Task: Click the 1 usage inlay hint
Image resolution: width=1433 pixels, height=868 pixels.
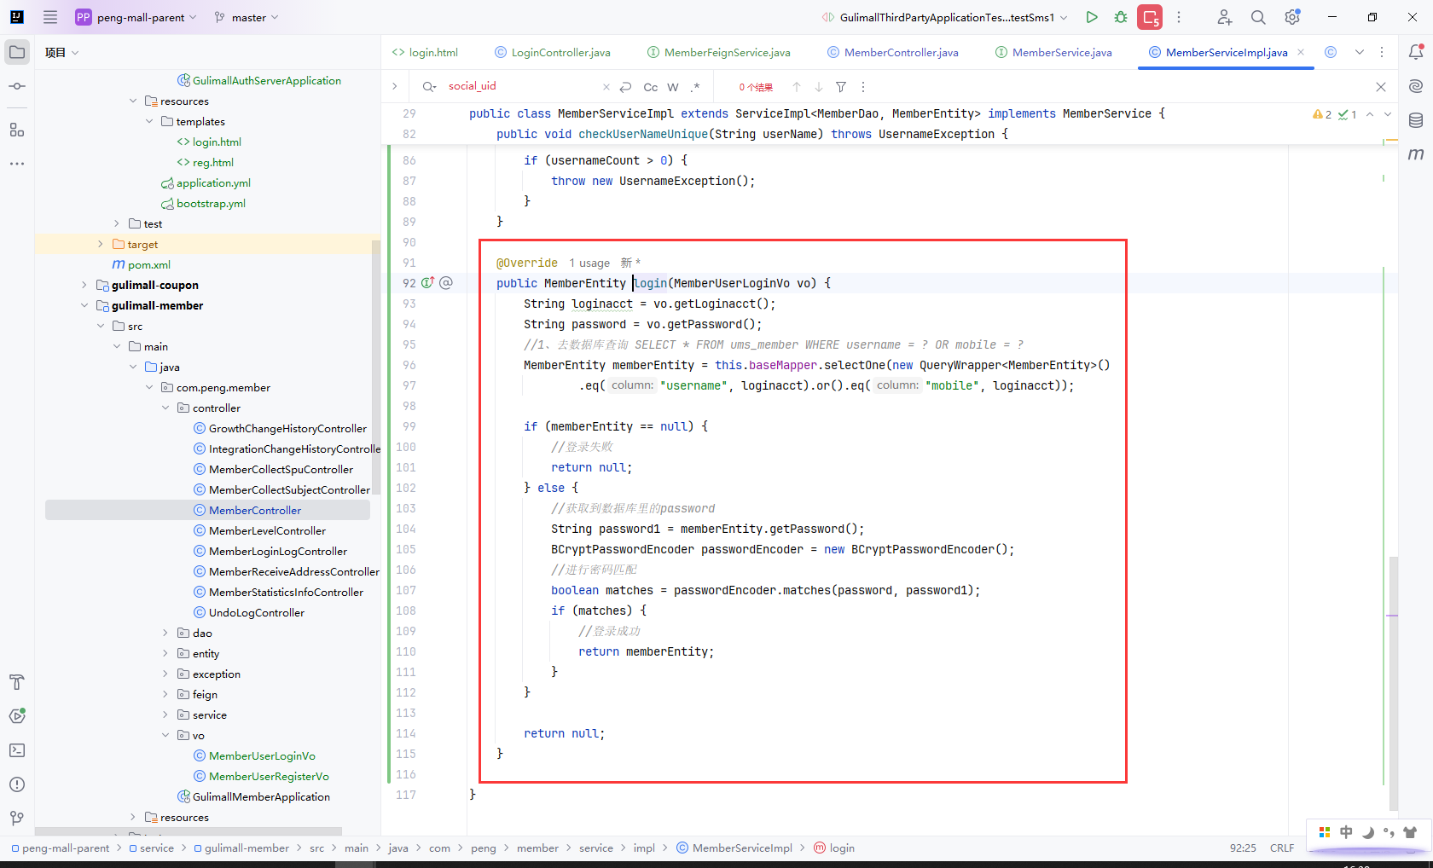Action: (x=589, y=263)
